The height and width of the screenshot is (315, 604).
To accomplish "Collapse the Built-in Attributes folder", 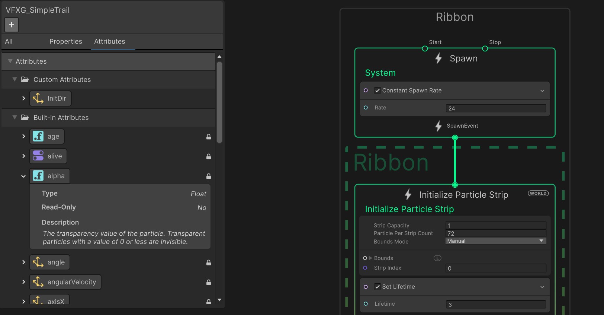I will (15, 117).
